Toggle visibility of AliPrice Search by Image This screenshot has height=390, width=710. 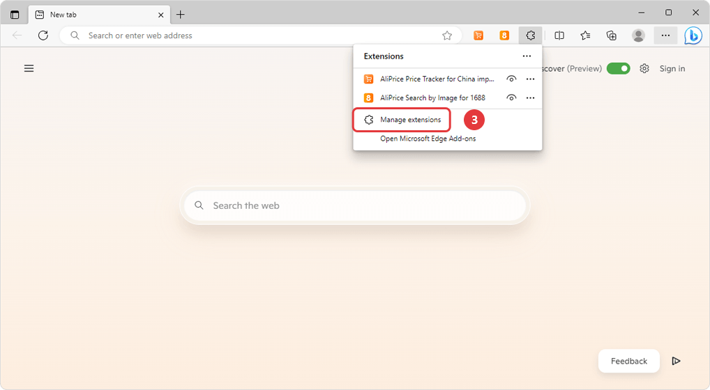pos(511,97)
